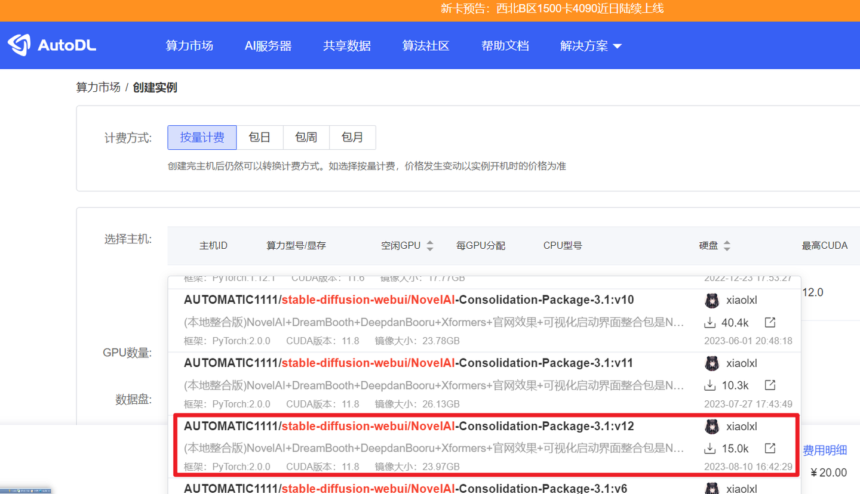Click the 算力市场 breadcrumb link
The image size is (860, 494).
98,87
